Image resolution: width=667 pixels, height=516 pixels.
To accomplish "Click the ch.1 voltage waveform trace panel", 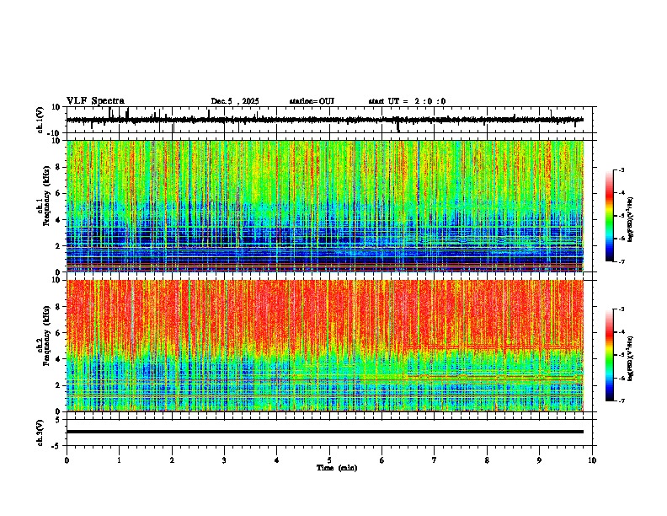I will tap(331, 120).
